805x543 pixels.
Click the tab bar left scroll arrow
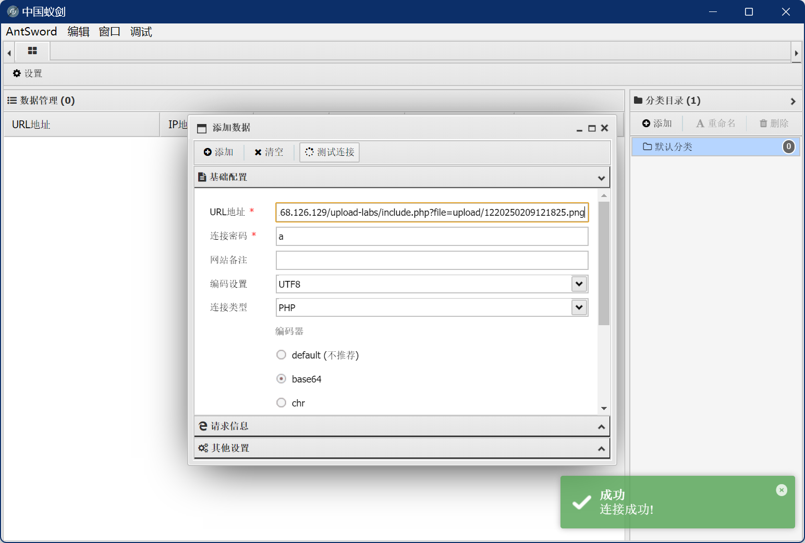pos(9,53)
